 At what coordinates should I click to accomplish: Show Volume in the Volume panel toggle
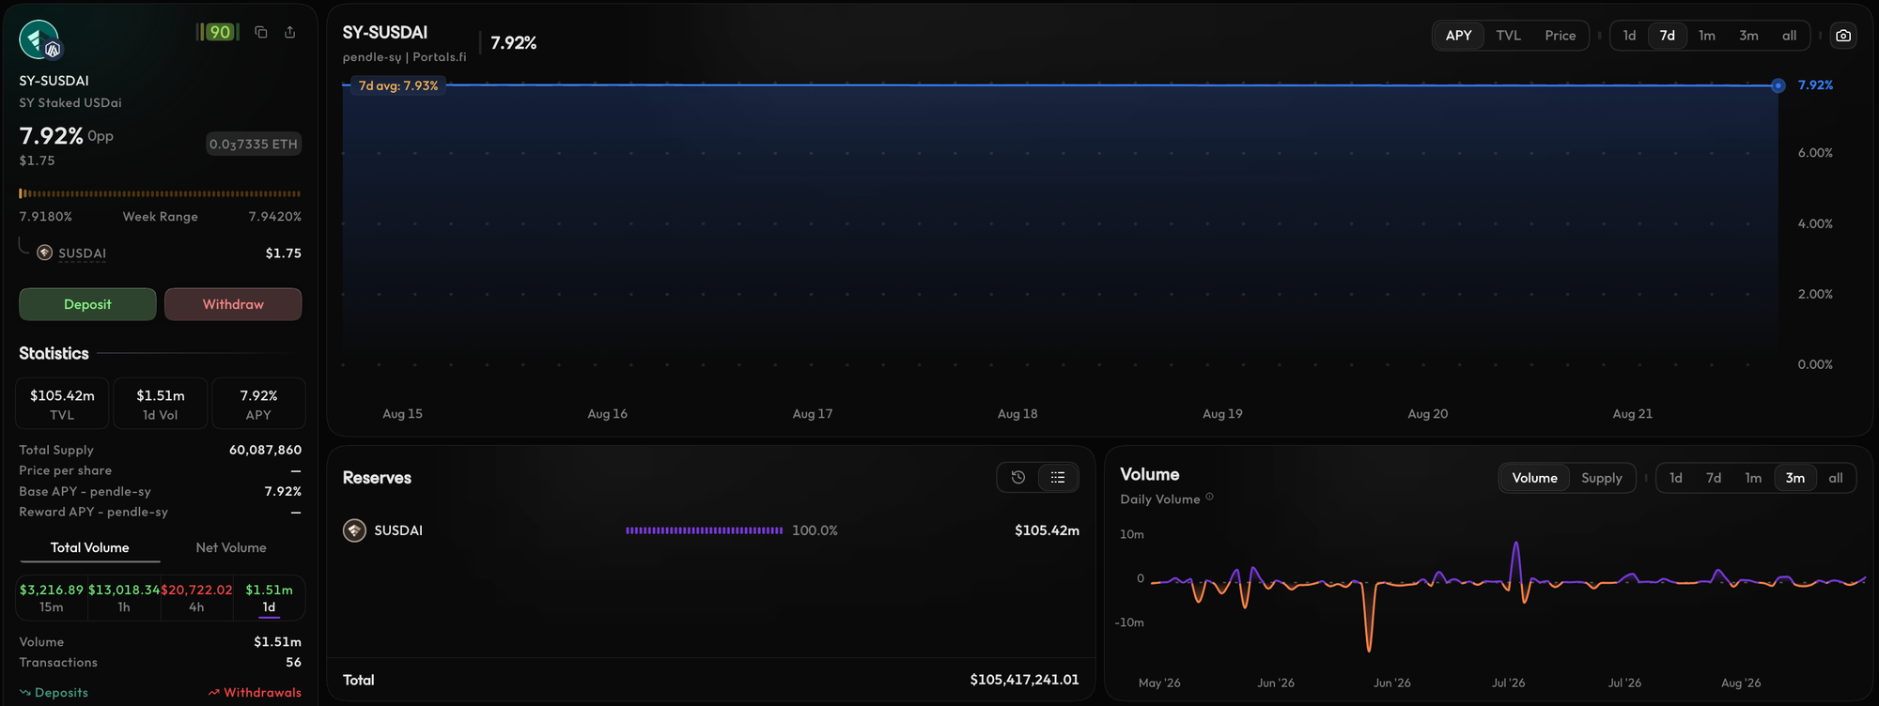coord(1534,478)
